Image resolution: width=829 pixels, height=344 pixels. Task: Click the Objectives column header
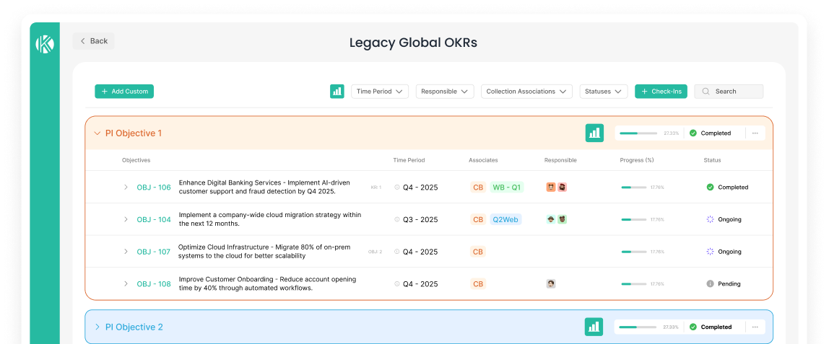(136, 160)
